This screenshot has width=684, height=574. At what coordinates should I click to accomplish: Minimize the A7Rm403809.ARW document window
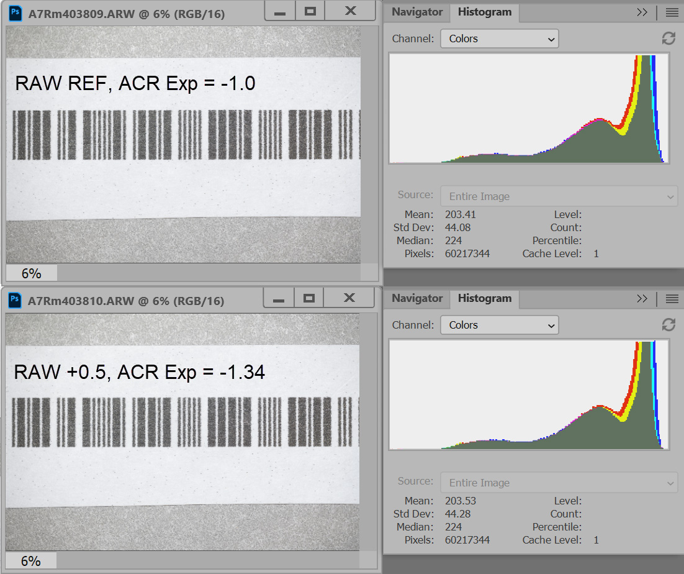pos(280,11)
